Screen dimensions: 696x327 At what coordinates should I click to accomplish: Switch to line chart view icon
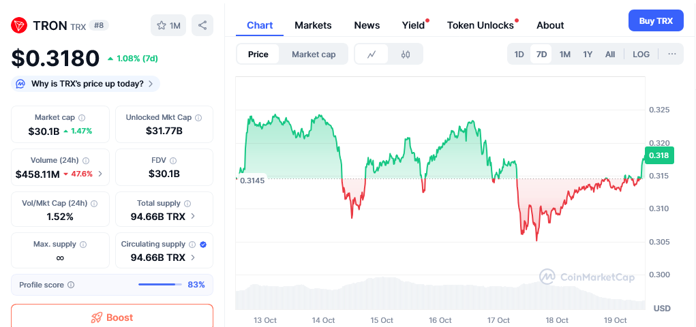(x=372, y=54)
